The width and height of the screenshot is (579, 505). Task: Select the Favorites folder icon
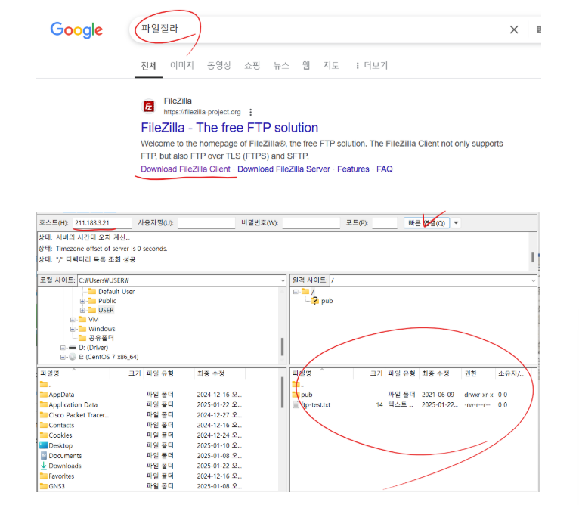(x=44, y=476)
